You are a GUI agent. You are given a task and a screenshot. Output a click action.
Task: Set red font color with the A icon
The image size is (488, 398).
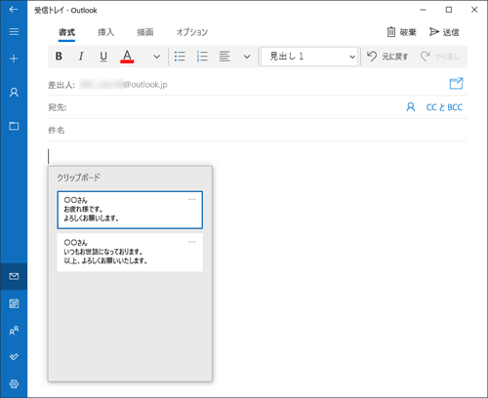point(127,57)
